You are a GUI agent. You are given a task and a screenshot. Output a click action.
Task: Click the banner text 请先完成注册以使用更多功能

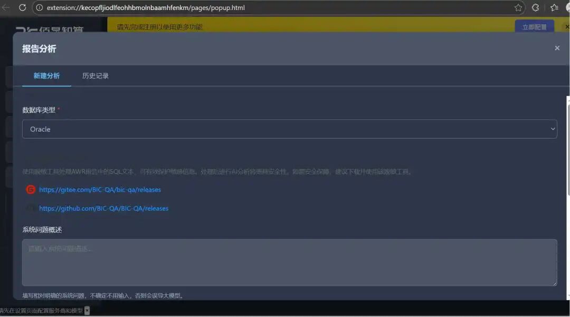click(159, 27)
